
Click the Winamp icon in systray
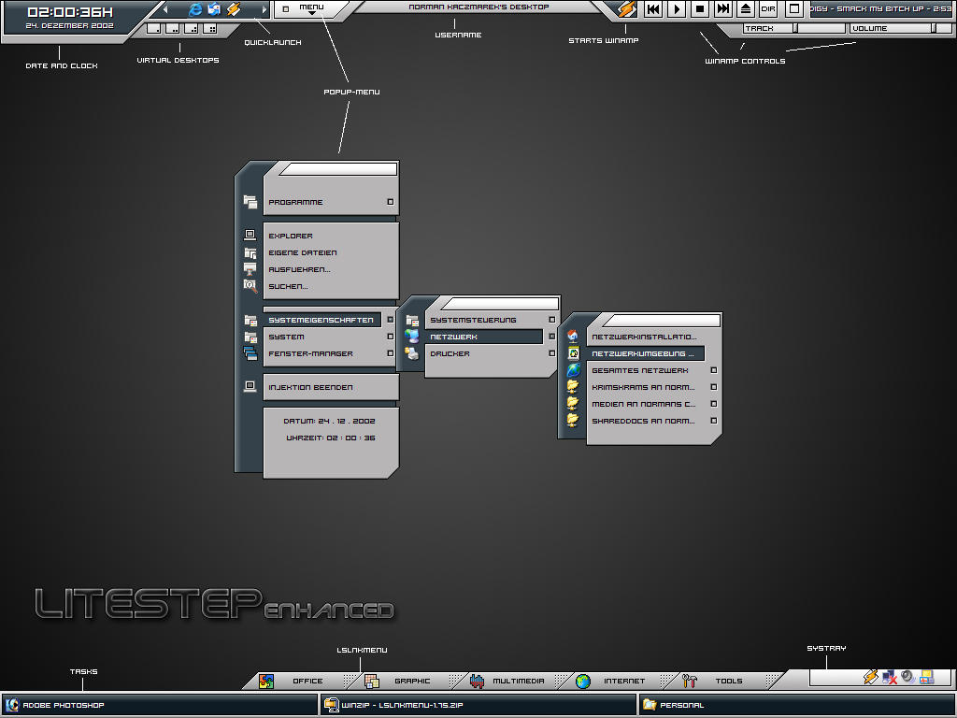pos(870,677)
